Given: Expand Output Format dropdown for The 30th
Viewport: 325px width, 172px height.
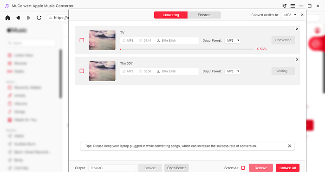Looking at the screenshot, I should click(x=233, y=71).
